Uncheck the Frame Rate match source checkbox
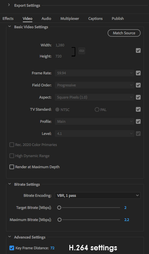149x254 pixels. (138, 73)
